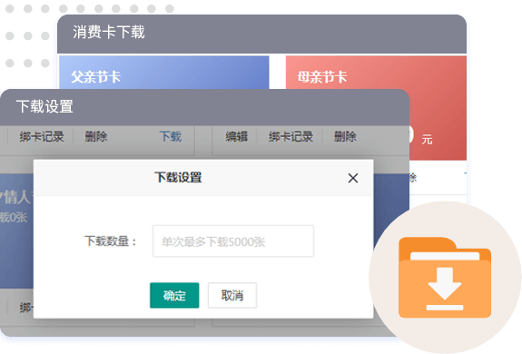Click 删除 in the right card row
522x354 pixels.
[345, 136]
